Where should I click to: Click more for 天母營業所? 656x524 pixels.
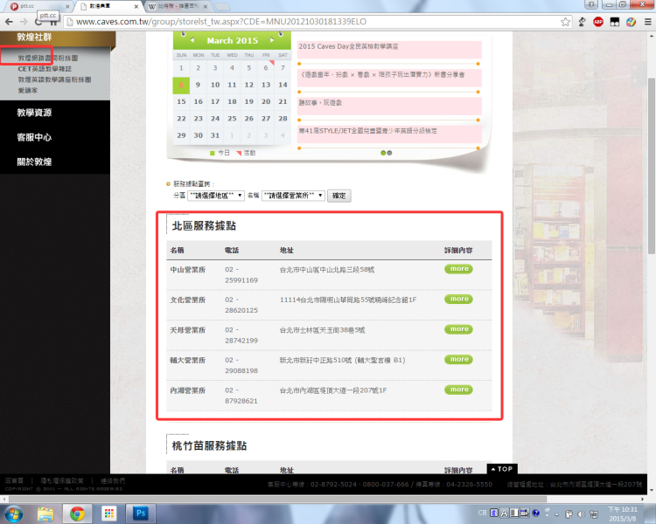click(x=458, y=329)
